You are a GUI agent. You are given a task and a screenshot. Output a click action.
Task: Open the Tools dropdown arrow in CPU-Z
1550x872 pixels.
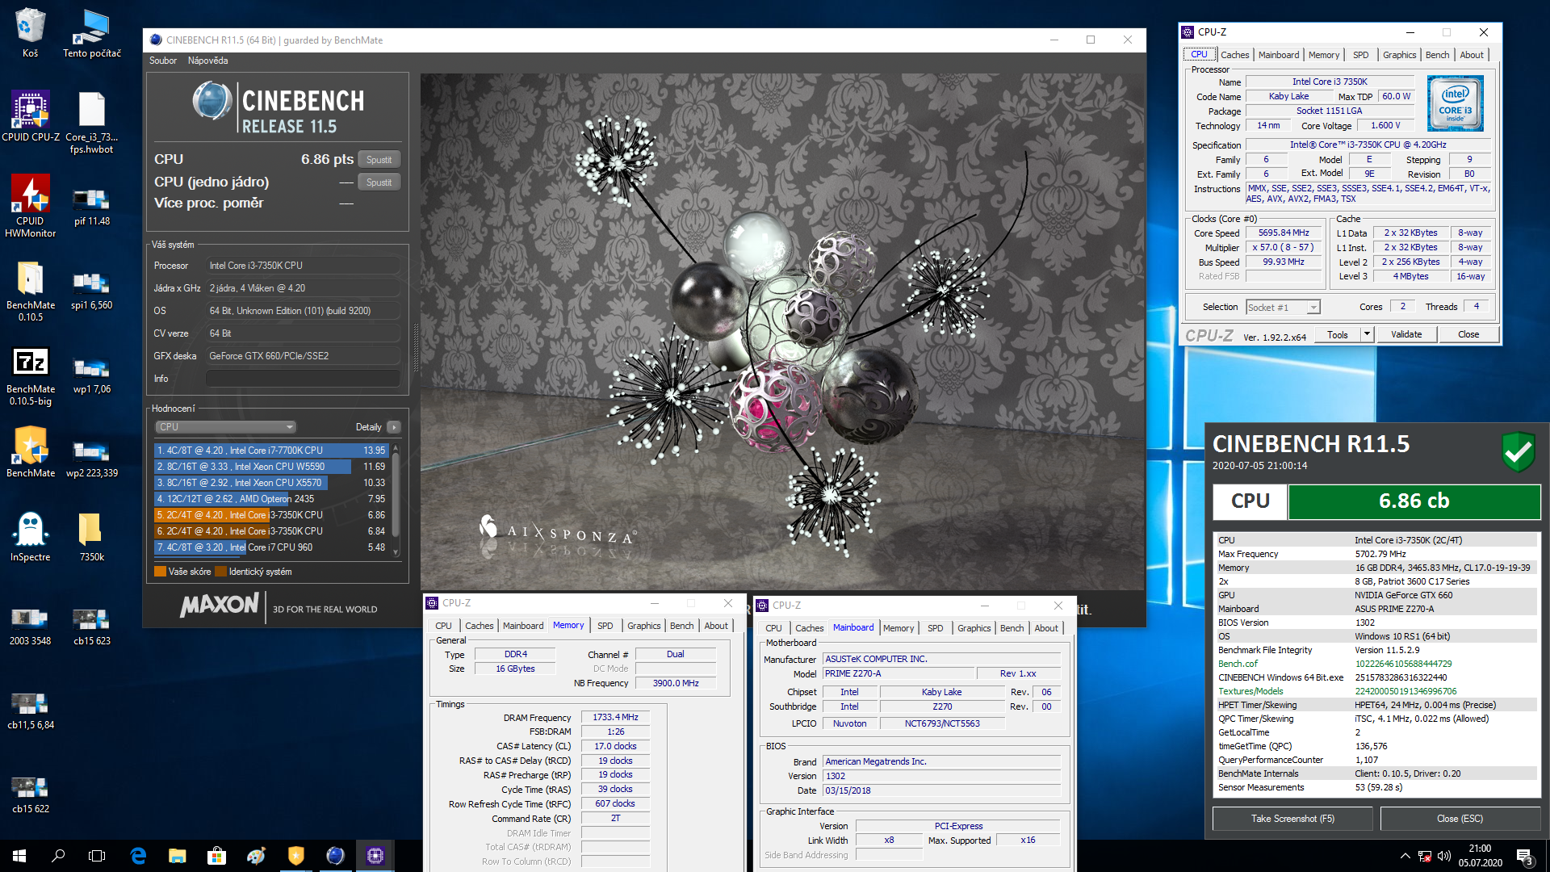coord(1367,334)
